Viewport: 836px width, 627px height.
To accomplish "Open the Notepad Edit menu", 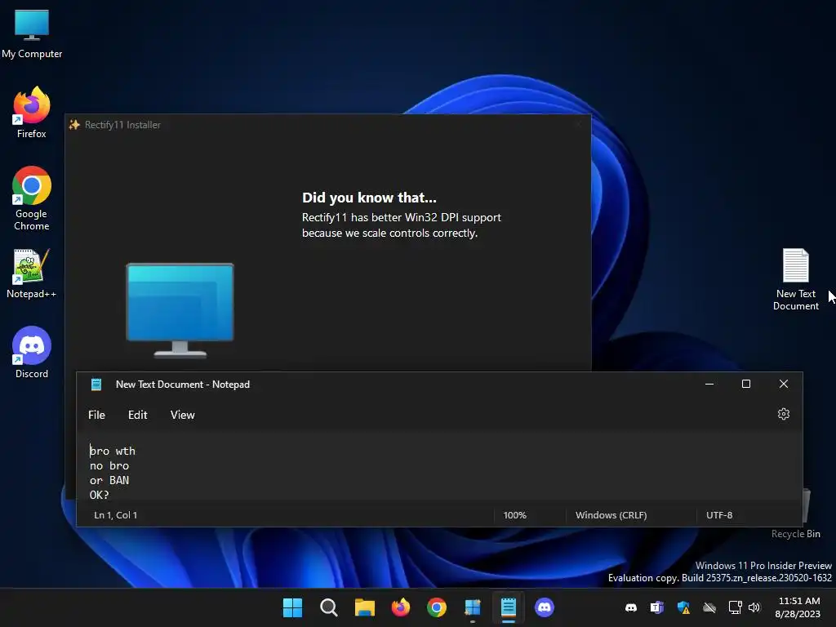I will tap(137, 415).
